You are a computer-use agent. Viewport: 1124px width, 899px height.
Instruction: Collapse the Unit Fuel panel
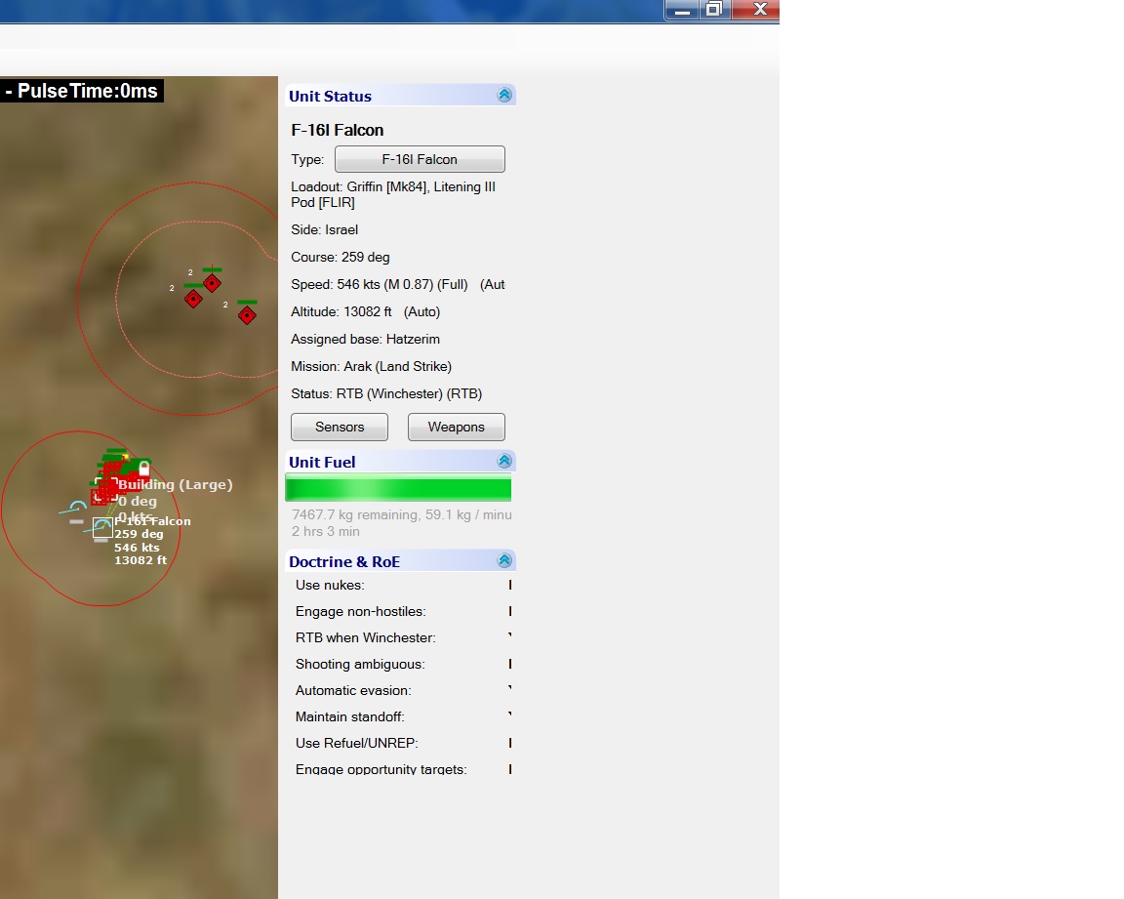tap(504, 461)
